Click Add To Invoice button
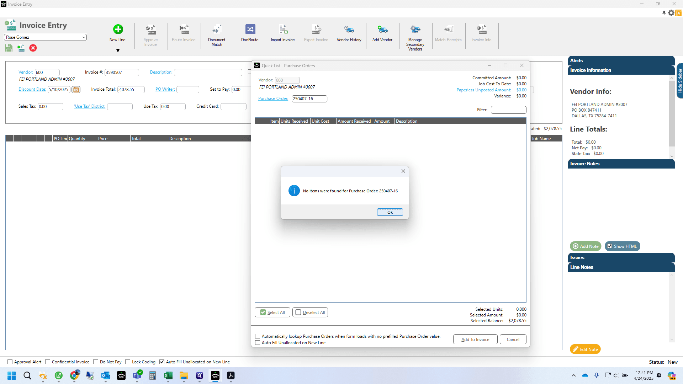683x384 pixels. [x=475, y=339]
